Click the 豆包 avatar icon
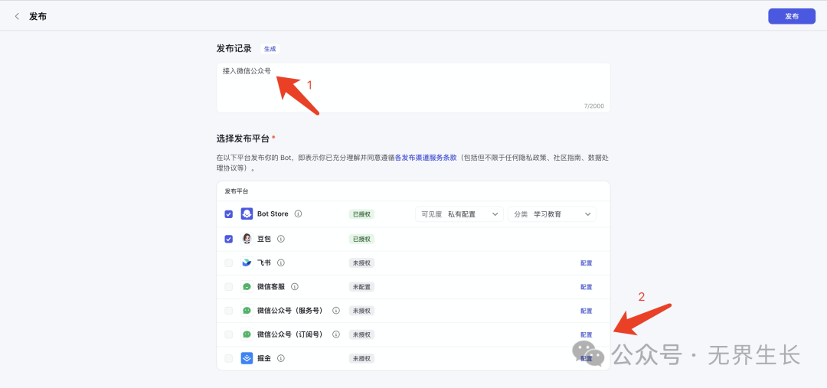827x388 pixels. coord(247,239)
